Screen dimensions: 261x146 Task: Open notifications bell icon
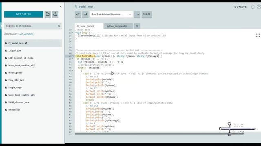coord(253,7)
